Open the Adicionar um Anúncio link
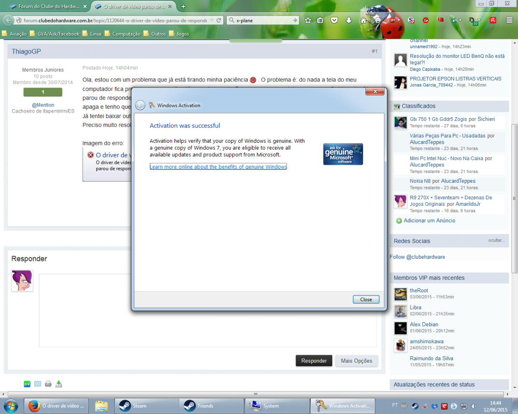 [x=430, y=221]
